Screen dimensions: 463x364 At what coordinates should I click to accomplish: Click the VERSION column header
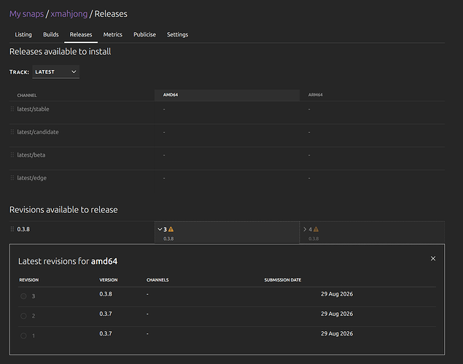pos(109,280)
